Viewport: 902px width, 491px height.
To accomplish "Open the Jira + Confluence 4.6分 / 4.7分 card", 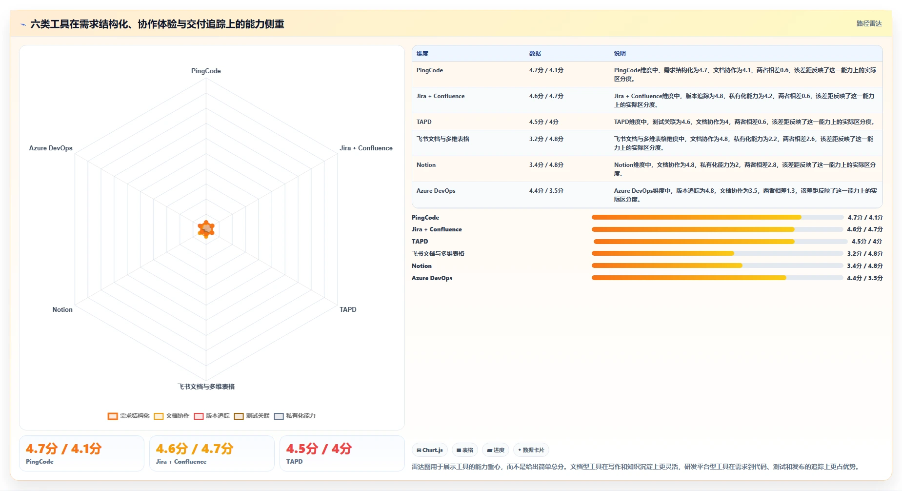I will [212, 453].
